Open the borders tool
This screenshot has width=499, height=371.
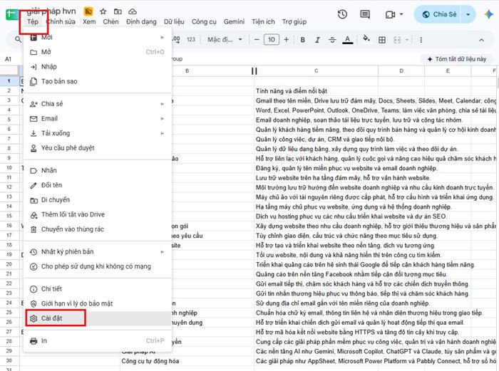(382, 40)
